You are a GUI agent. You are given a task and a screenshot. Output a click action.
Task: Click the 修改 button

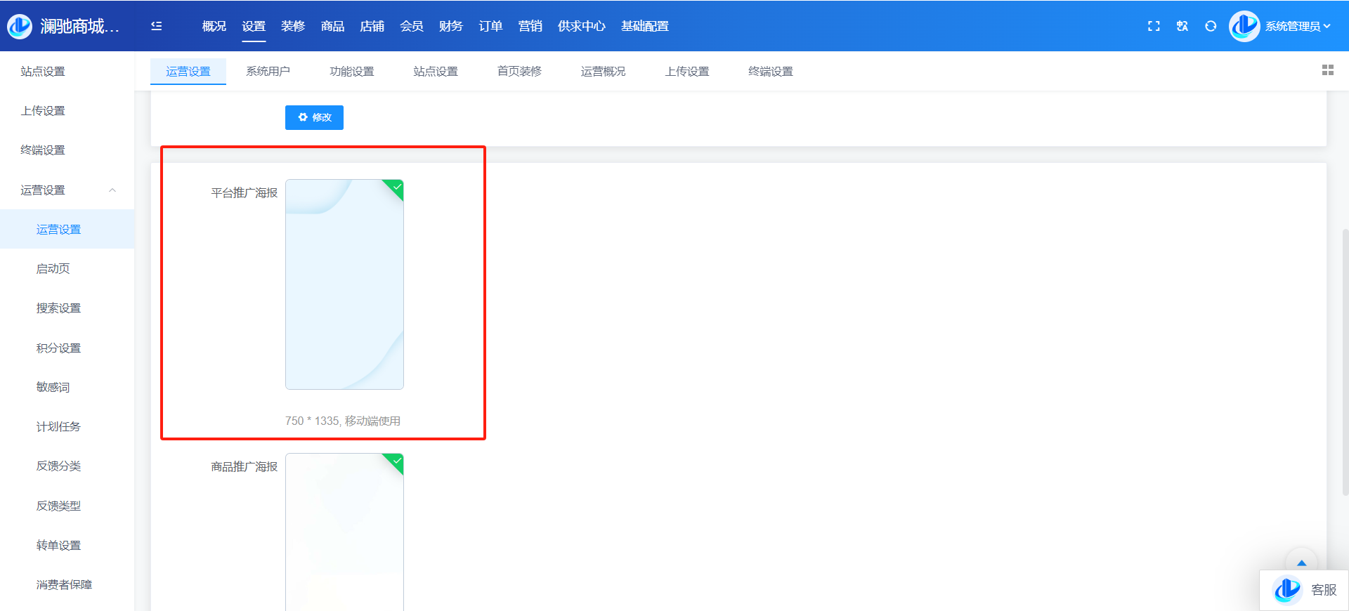314,117
